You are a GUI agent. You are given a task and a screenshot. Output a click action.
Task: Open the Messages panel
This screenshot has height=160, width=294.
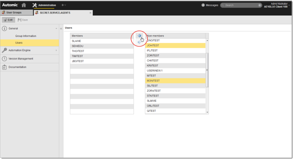pos(210,5)
